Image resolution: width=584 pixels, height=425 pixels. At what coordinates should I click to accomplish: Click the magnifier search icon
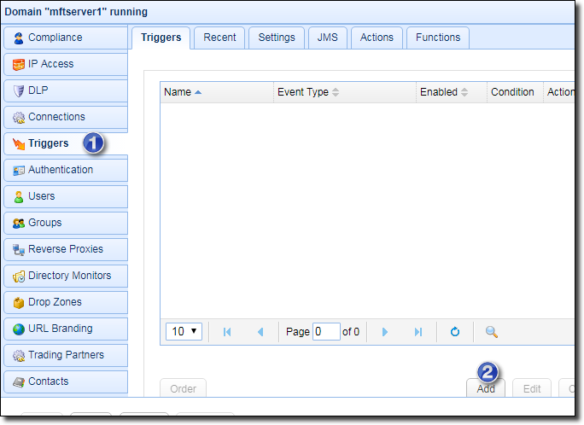click(x=491, y=332)
